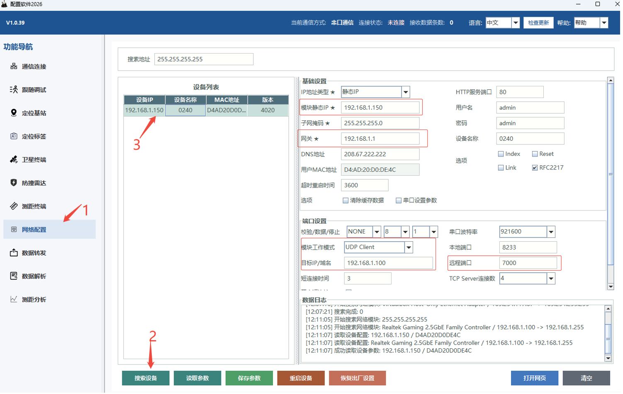This screenshot has width=623, height=394.
Task: Click the 重启设备 button
Action: coord(301,378)
